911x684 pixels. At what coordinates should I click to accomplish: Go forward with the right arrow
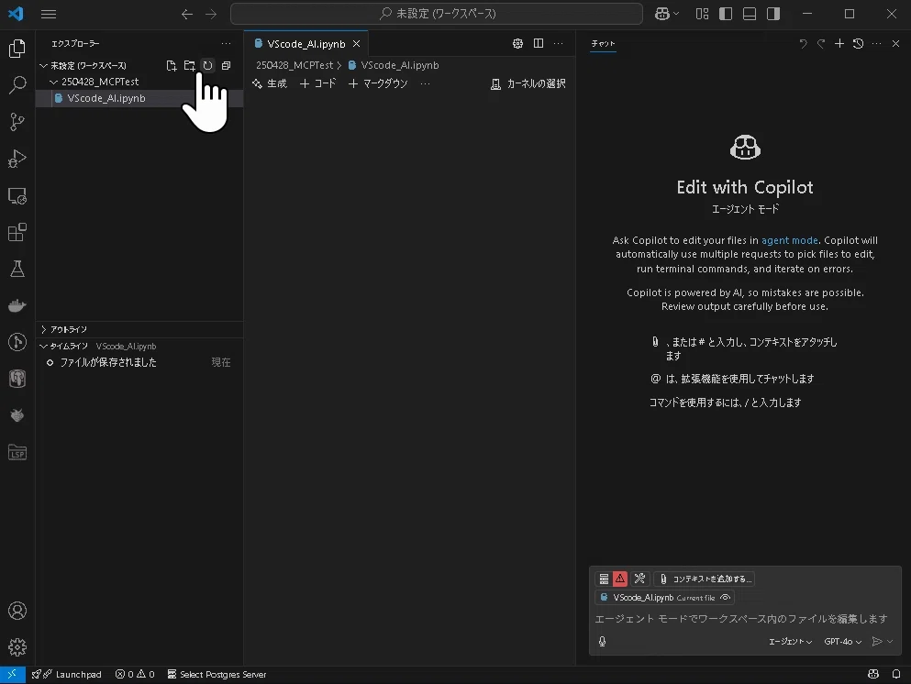pyautogui.click(x=211, y=14)
